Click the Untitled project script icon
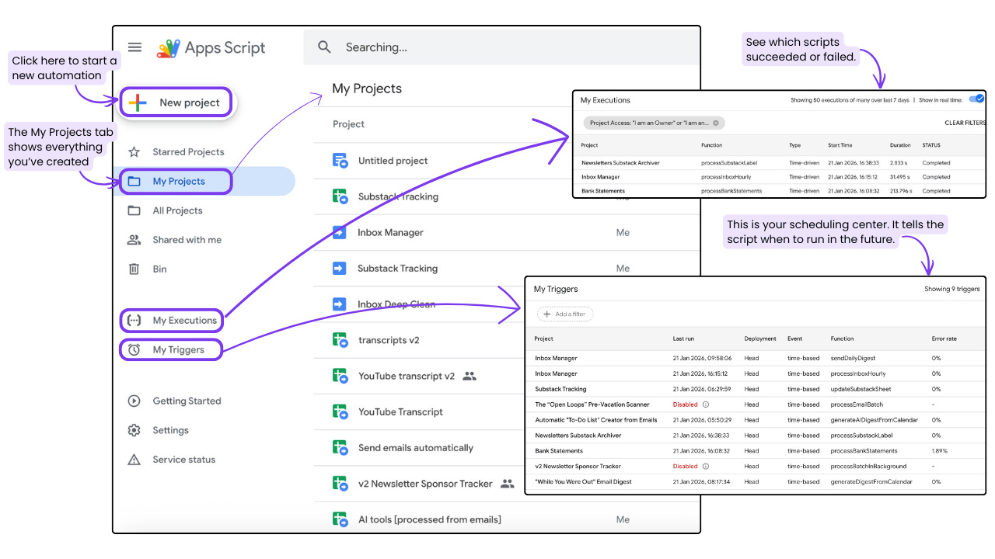This screenshot has width=995, height=559. click(x=340, y=161)
